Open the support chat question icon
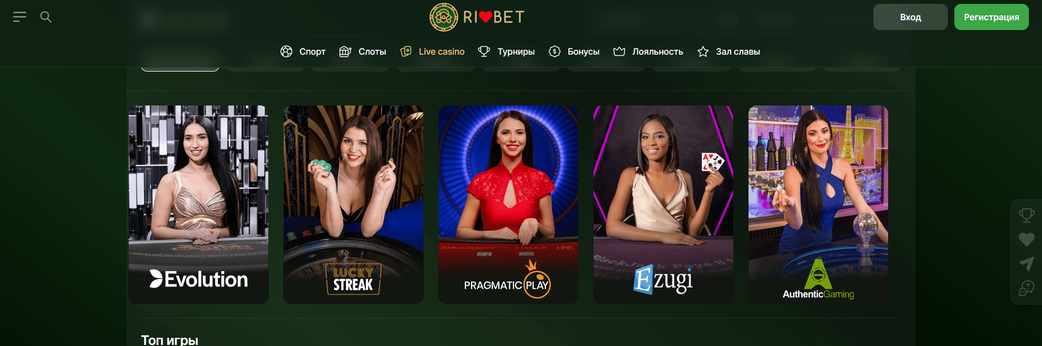 [x=1027, y=288]
